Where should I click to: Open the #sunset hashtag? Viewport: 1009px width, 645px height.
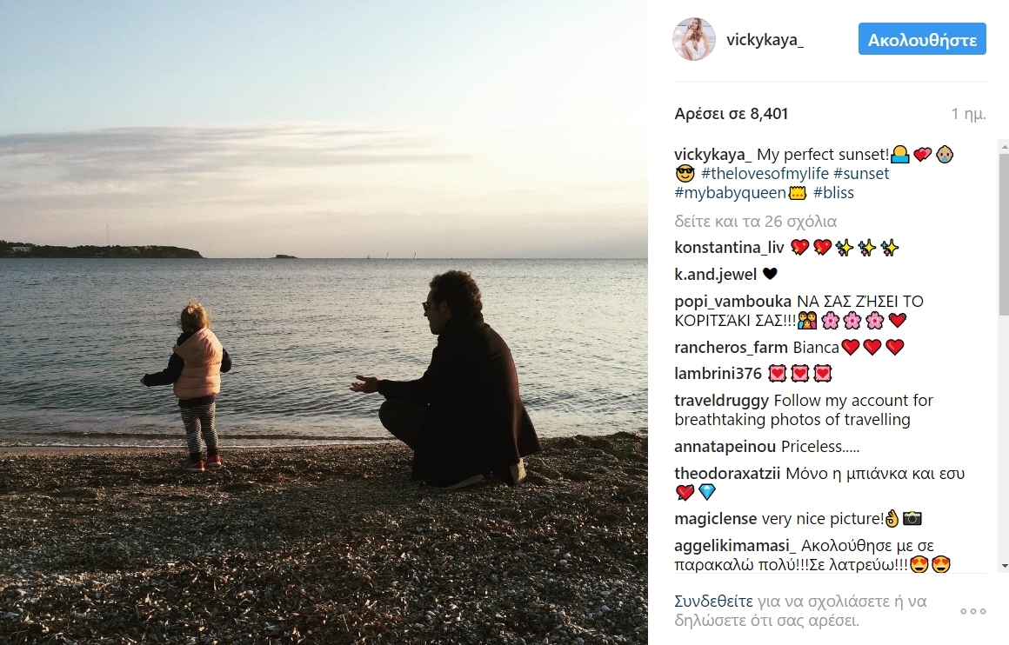pos(861,174)
